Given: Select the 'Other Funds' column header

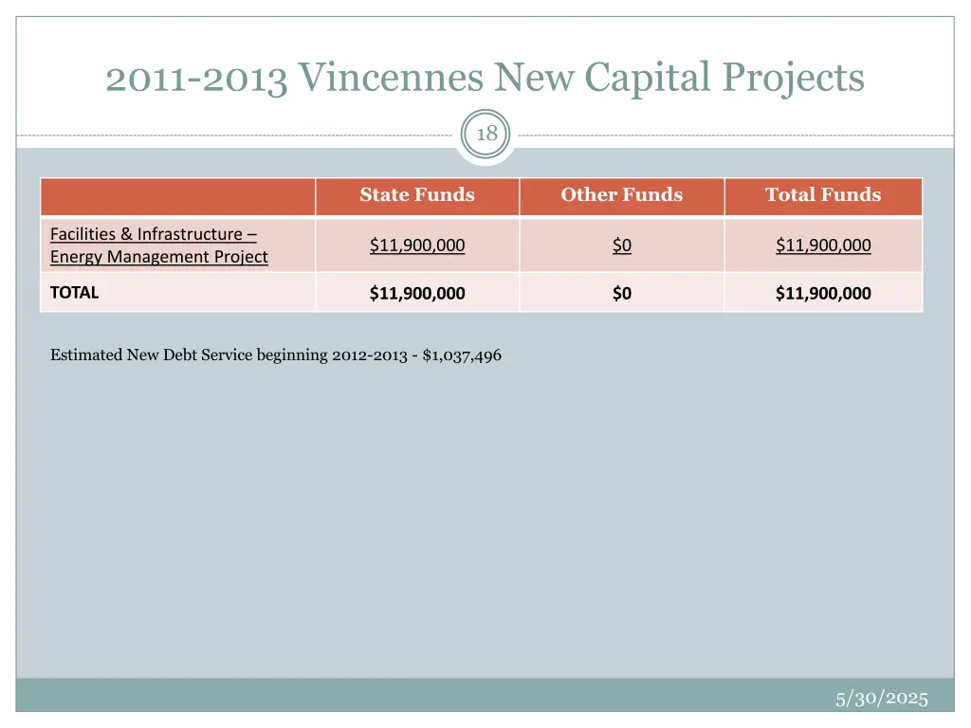Looking at the screenshot, I should coord(621,195).
